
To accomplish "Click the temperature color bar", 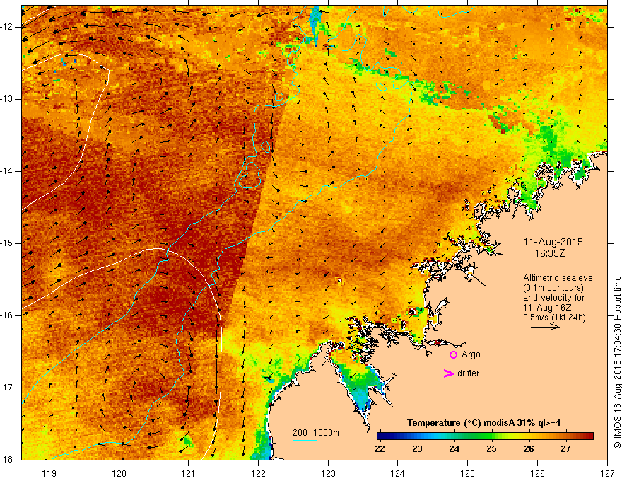I will pos(485,436).
